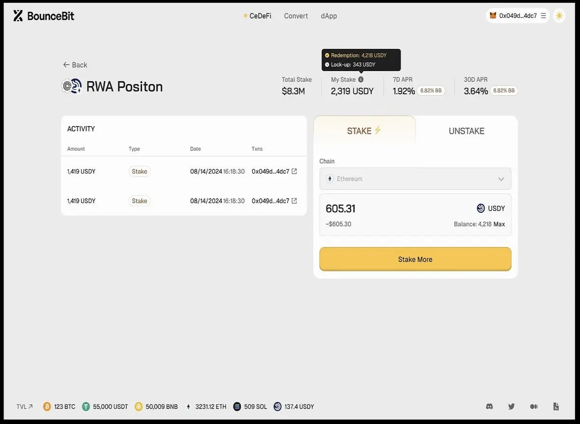
Task: Open the MetaMask wallet address menu
Action: pos(518,15)
